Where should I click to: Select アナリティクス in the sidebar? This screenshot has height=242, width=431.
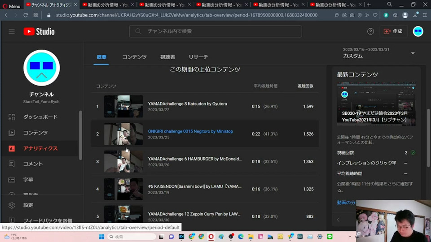coord(40,148)
